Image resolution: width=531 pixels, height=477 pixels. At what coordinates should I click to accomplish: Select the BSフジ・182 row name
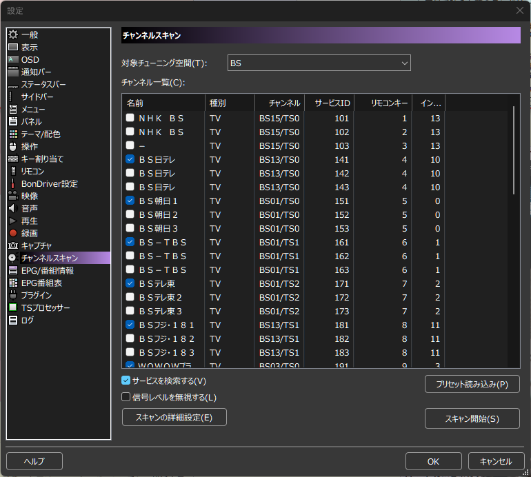(167, 338)
